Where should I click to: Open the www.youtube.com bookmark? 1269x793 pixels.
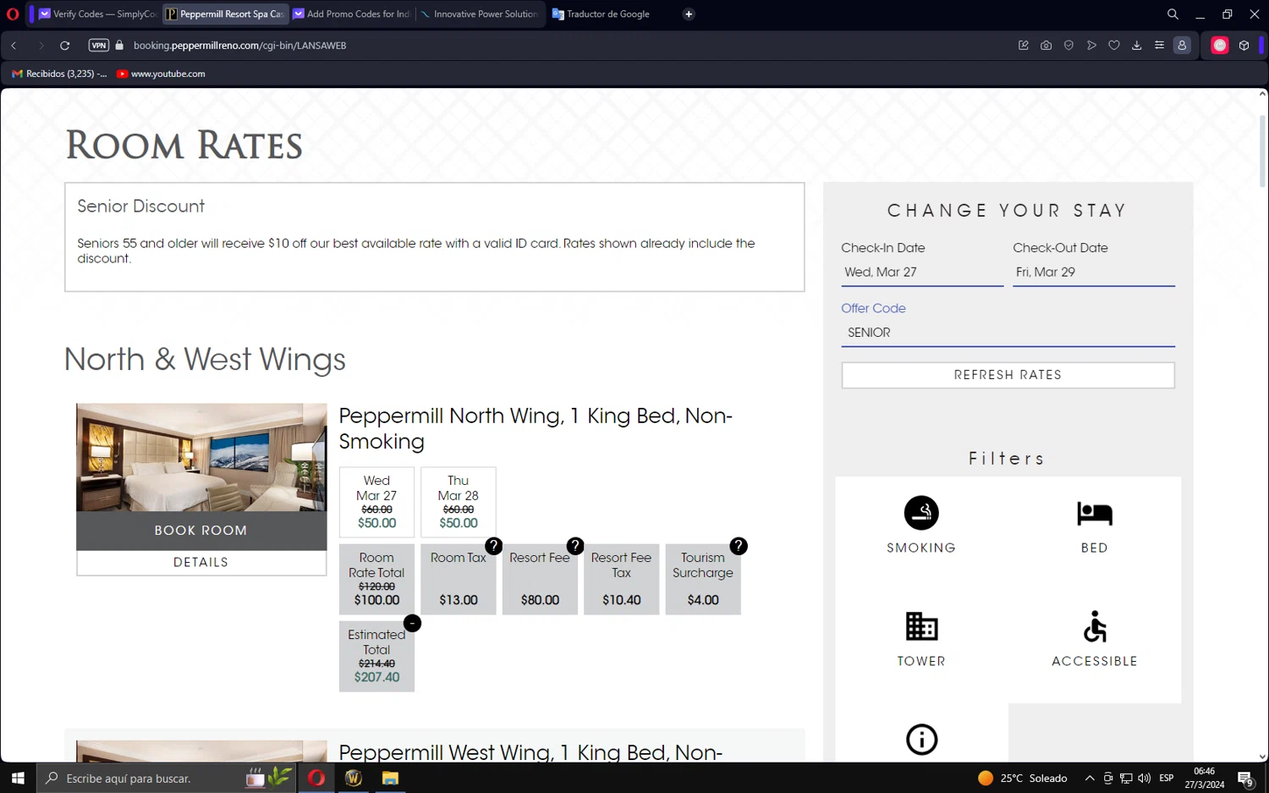pyautogui.click(x=161, y=74)
